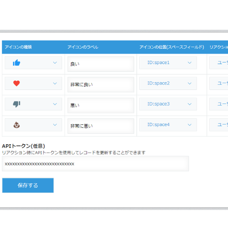Click the red heart icon
This screenshot has height=228, width=228.
point(16,83)
